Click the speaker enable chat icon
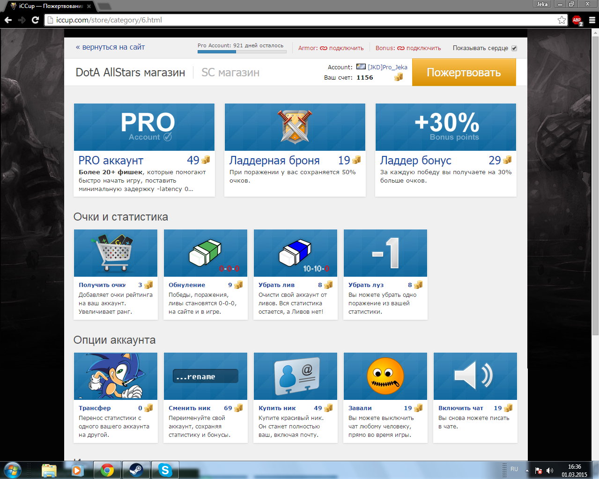Viewport: 599px width, 479px height. (x=475, y=376)
